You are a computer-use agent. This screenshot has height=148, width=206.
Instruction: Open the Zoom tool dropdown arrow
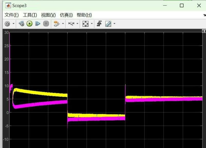77,24
